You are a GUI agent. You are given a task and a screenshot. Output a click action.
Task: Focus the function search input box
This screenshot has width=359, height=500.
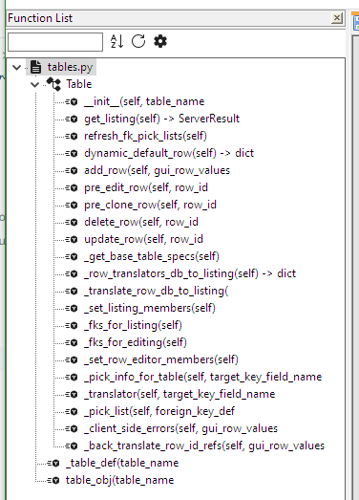(x=55, y=42)
